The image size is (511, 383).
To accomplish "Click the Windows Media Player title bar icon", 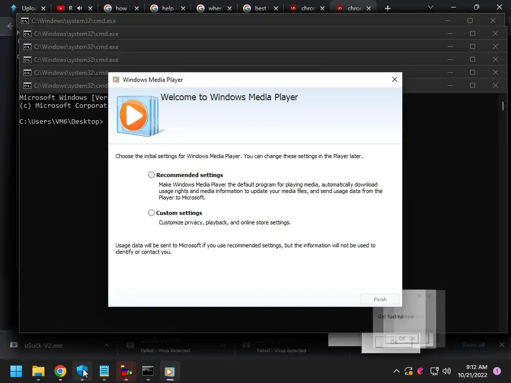I will pyautogui.click(x=116, y=80).
